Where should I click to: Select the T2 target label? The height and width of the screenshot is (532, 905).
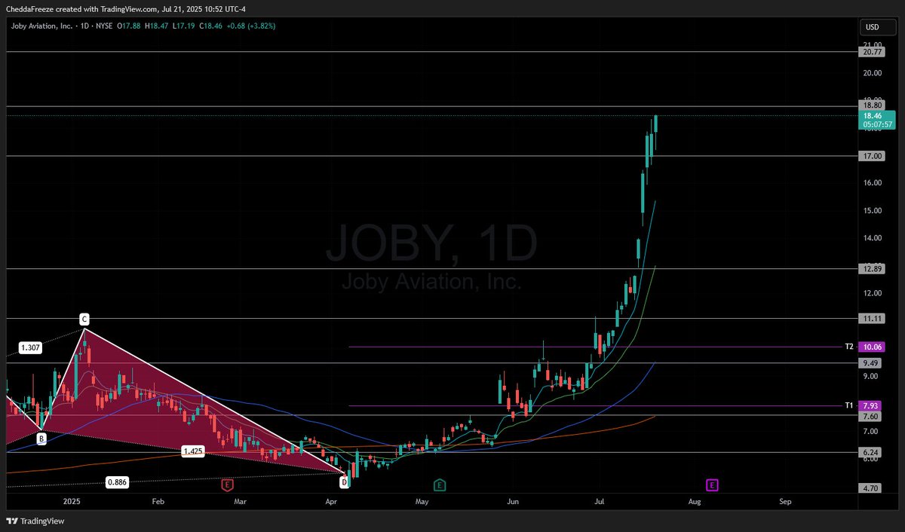tap(849, 347)
